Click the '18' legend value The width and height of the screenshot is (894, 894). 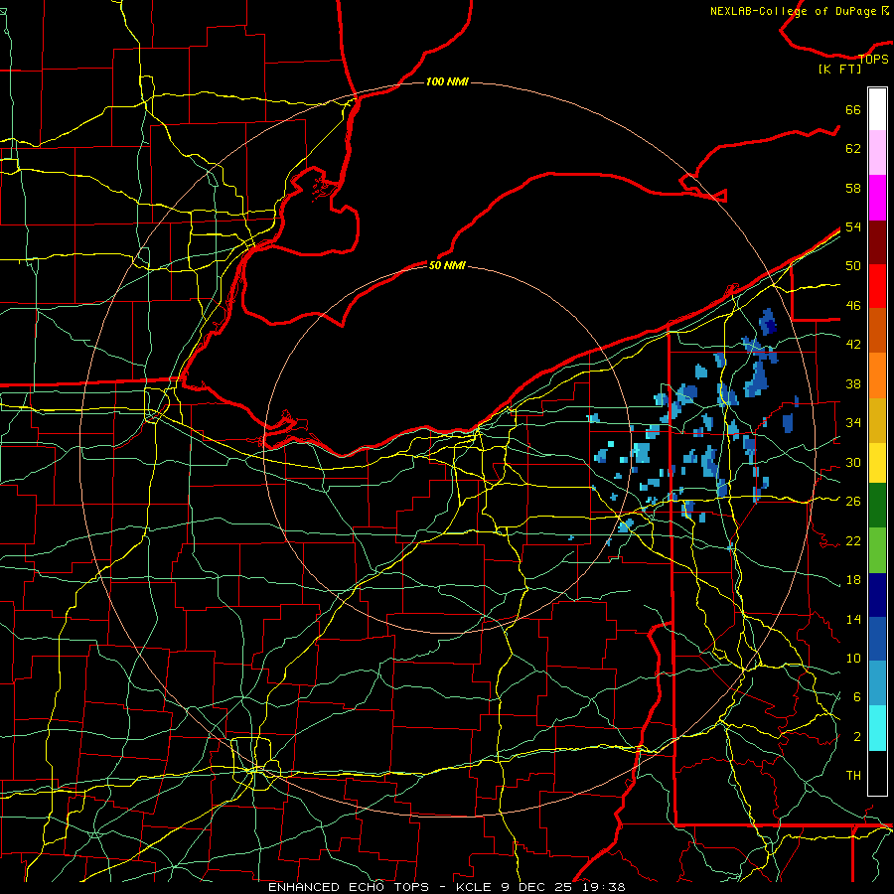(853, 580)
